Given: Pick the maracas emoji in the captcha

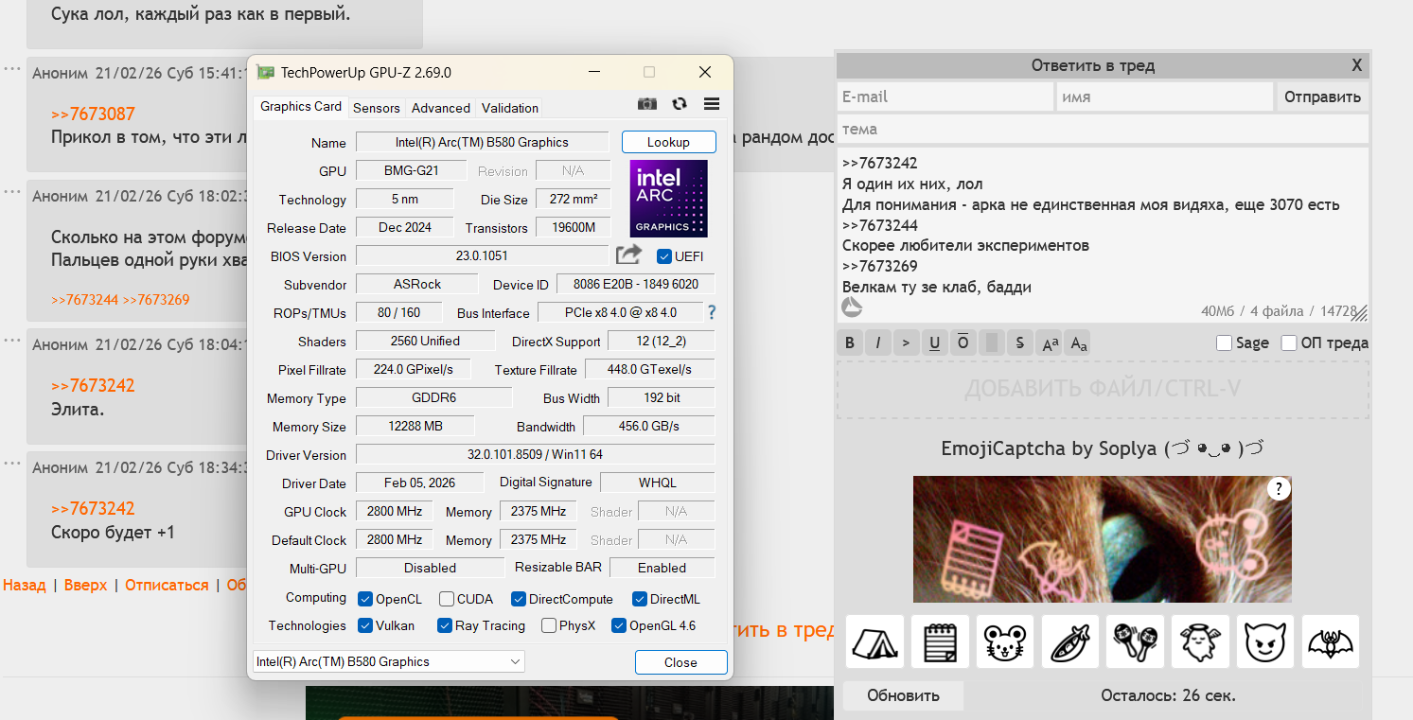Looking at the screenshot, I should click(1136, 641).
